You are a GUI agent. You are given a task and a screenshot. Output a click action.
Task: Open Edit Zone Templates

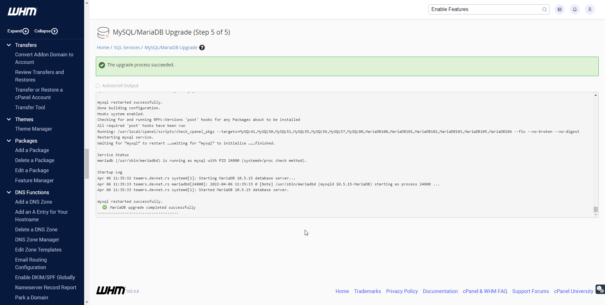coord(38,250)
